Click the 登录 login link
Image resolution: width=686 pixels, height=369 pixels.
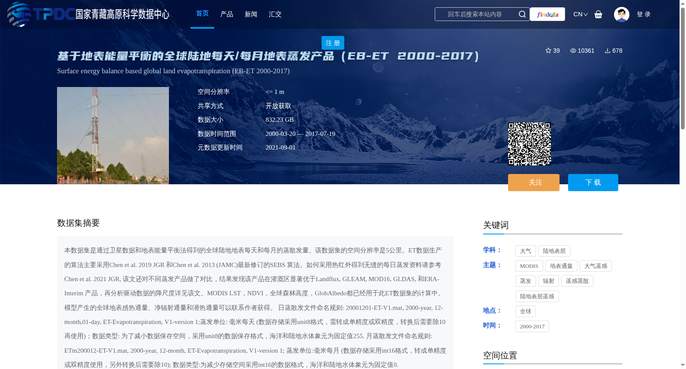tap(644, 14)
